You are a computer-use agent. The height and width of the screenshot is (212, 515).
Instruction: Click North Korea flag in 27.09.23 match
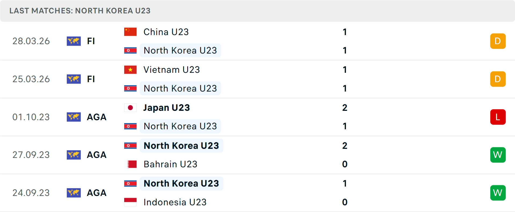[130, 146]
